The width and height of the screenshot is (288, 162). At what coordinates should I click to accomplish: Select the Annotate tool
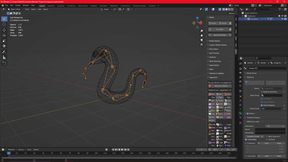pyautogui.click(x=4, y=52)
